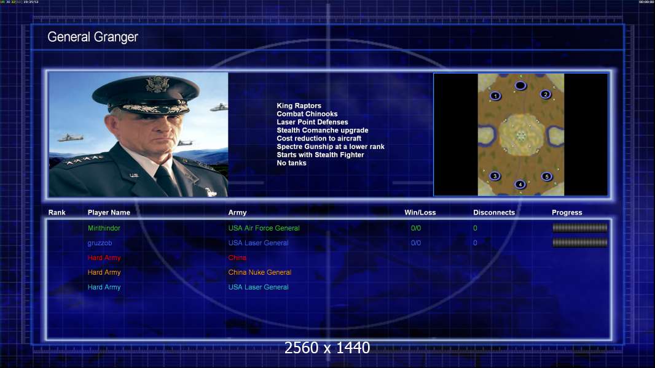Viewport: 655px width, 368px height.
Task: Click 'No tanks' feature text
Action: tap(292, 163)
